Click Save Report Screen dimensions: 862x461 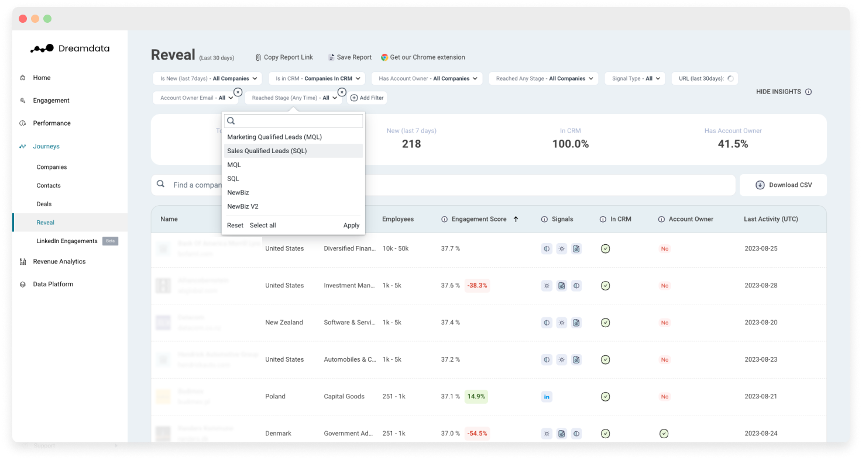[x=349, y=57]
